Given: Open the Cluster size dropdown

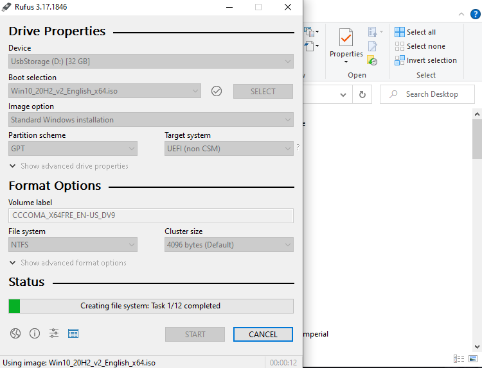Looking at the screenshot, I should (229, 245).
